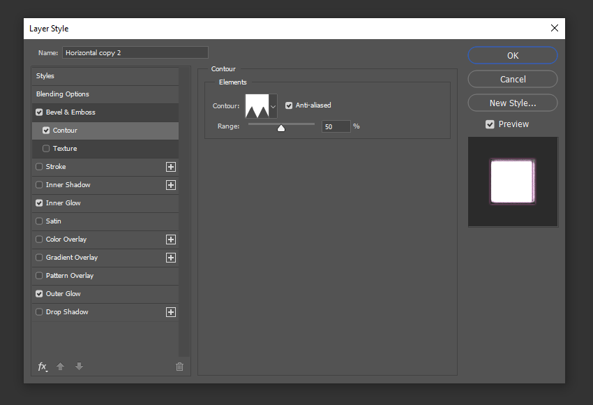The width and height of the screenshot is (593, 405).
Task: Click the move effect down arrow
Action: tap(79, 366)
